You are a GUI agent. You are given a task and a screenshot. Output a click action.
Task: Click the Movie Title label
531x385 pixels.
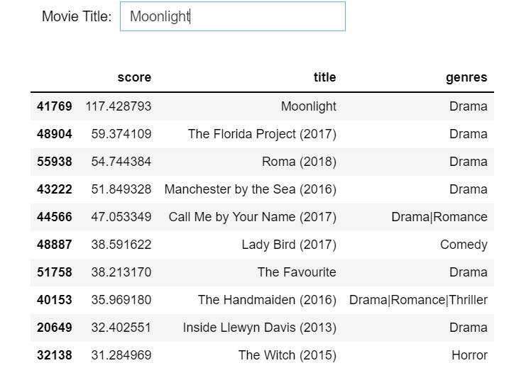pos(77,16)
